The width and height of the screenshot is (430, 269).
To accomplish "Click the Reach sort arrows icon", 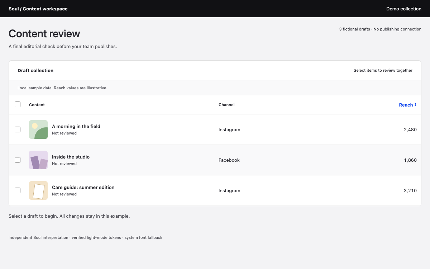I will [x=415, y=105].
